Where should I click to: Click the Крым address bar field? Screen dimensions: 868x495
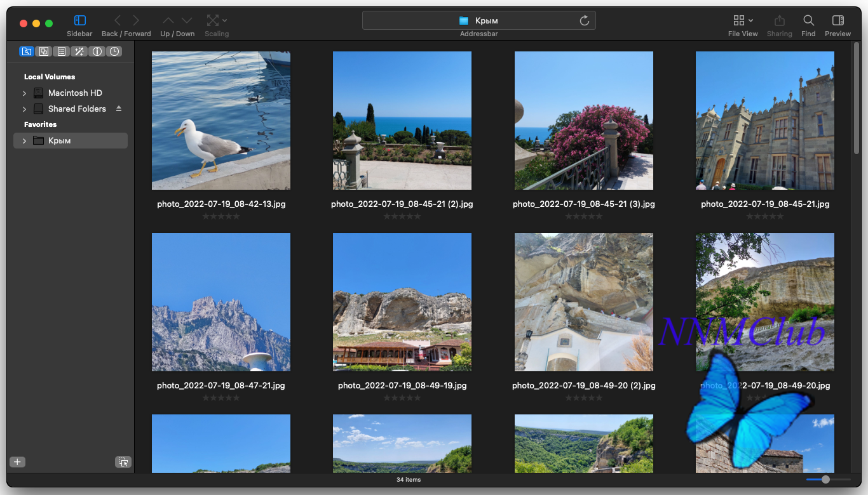coord(478,20)
